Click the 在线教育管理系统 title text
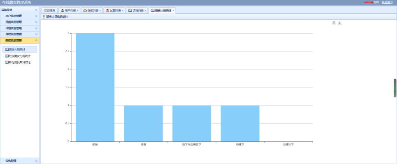397x164 pixels. pos(17,2)
